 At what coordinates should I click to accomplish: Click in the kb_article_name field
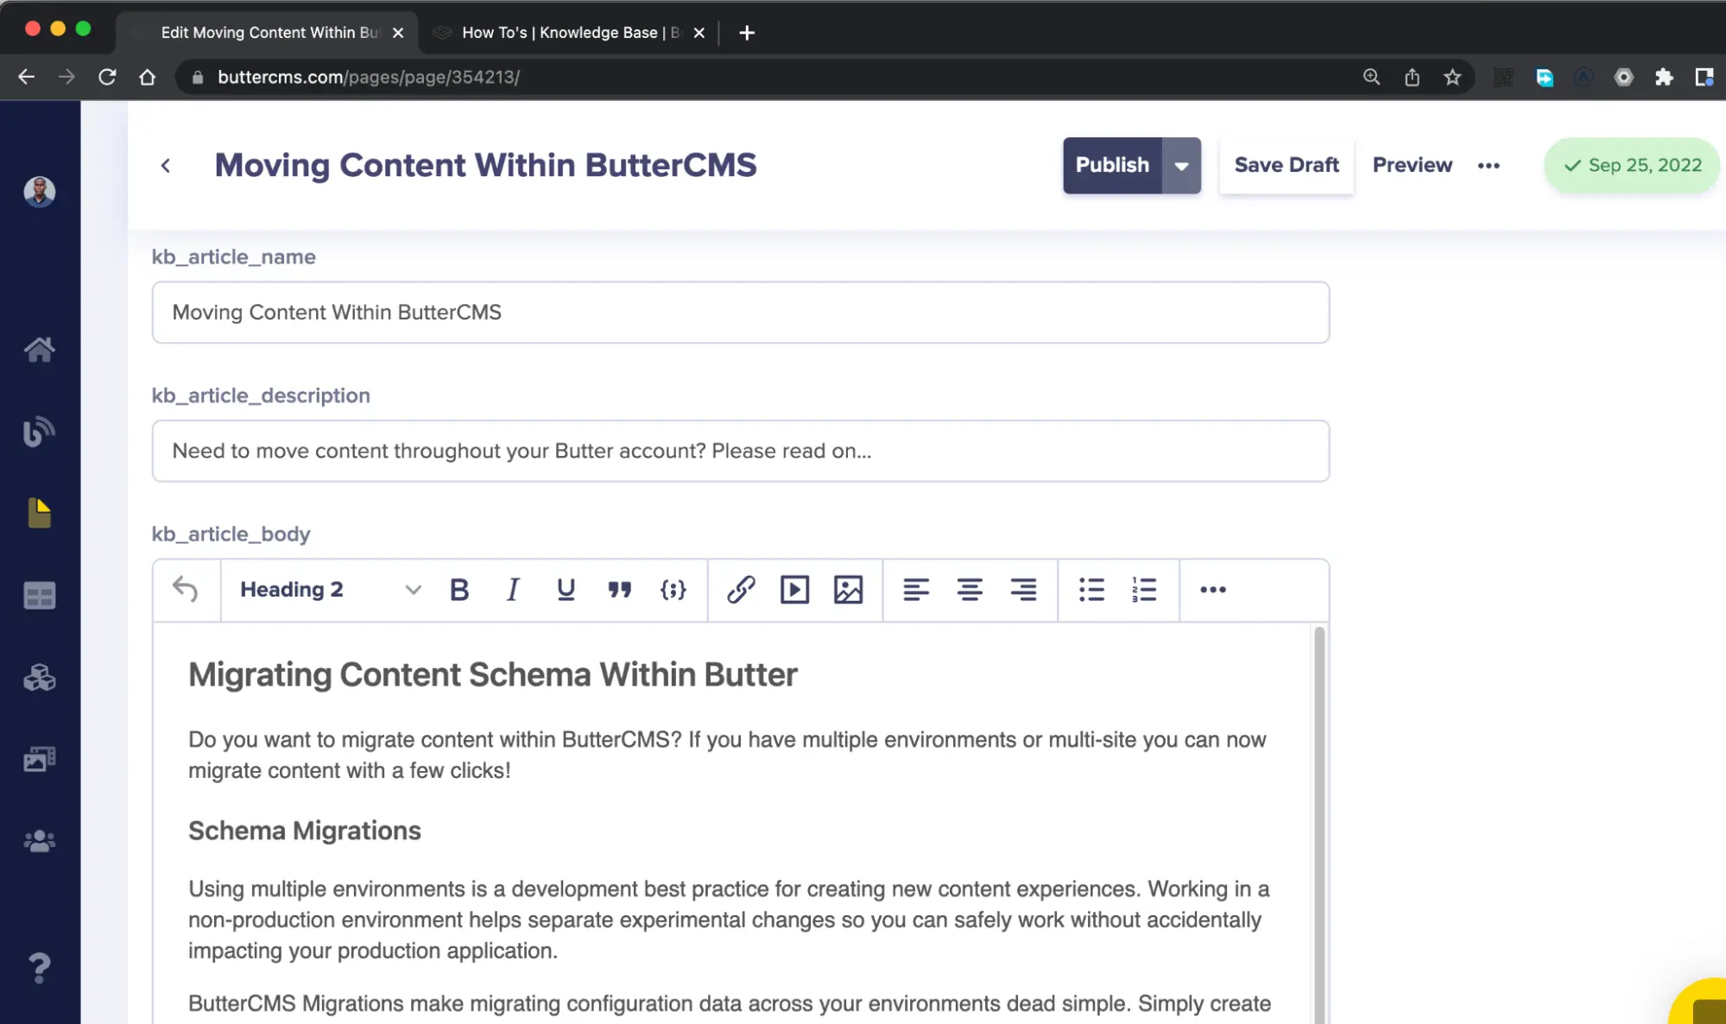click(740, 313)
